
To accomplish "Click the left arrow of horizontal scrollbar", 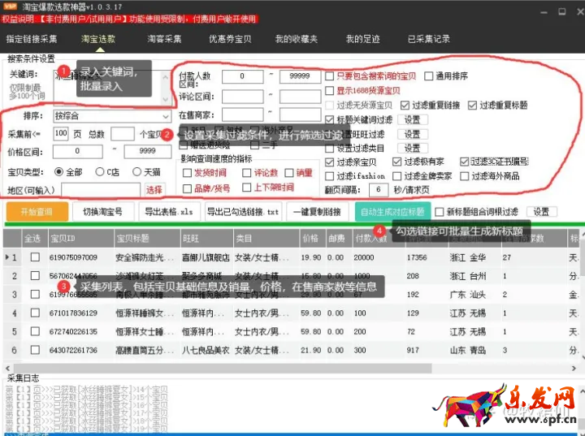I will point(8,368).
